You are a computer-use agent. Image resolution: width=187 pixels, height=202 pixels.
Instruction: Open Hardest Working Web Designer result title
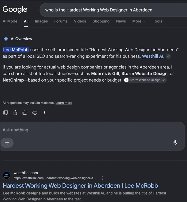point(80,186)
